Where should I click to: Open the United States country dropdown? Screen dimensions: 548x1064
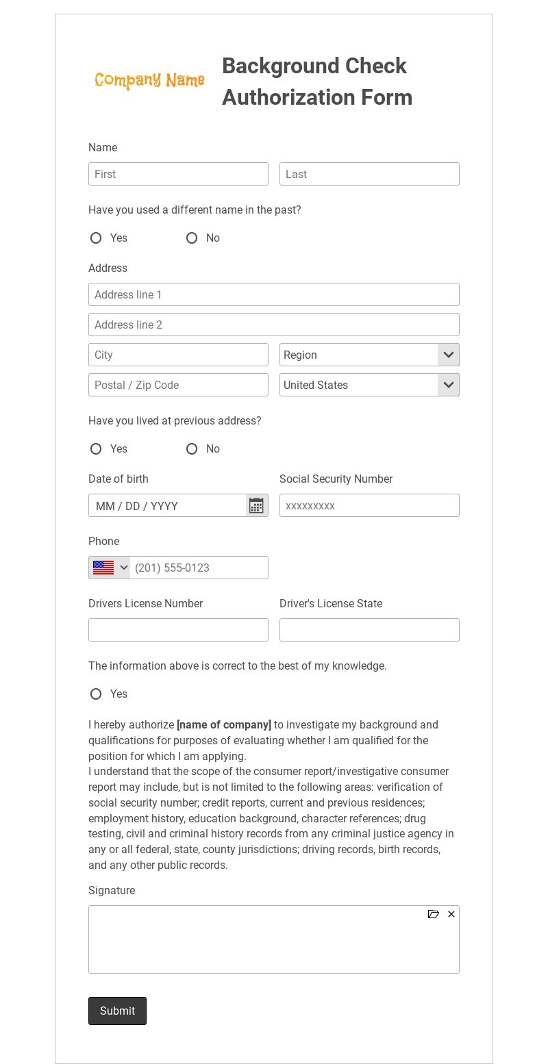tap(369, 385)
